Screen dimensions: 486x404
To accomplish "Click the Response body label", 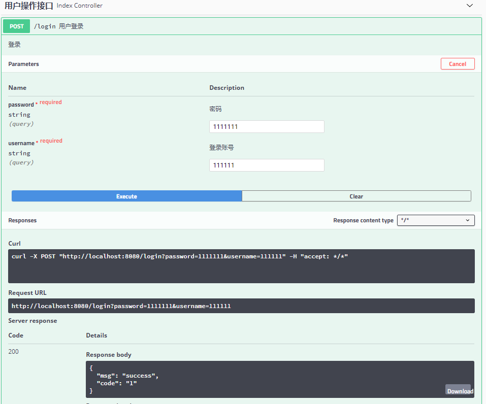I will [x=109, y=355].
